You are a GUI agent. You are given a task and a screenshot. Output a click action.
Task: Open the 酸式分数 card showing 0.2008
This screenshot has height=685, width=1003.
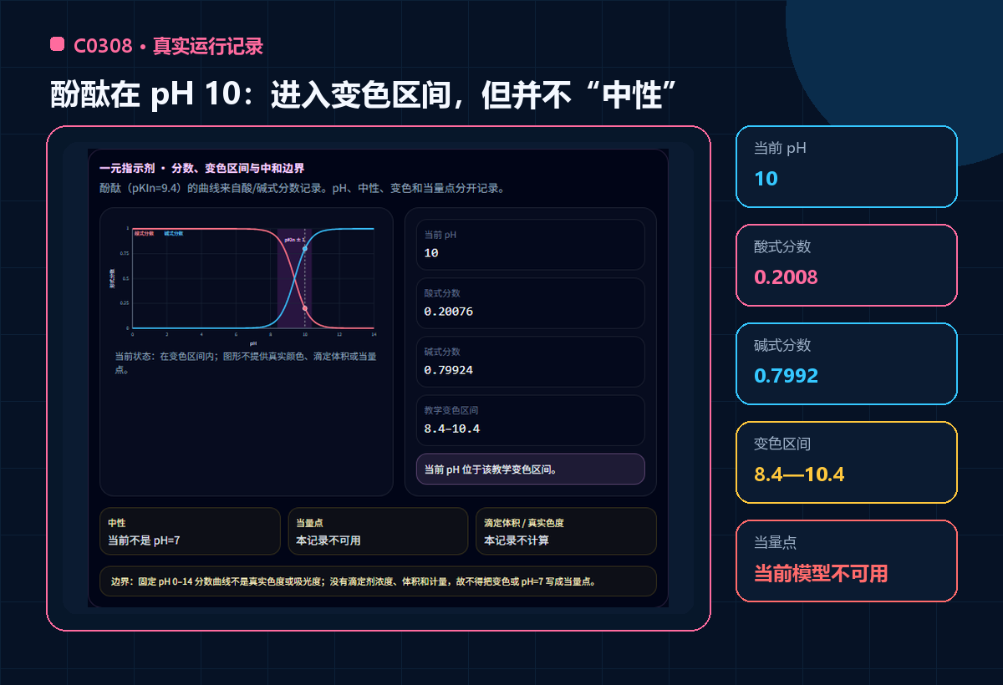tap(846, 265)
